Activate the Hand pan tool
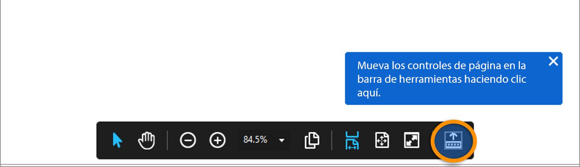 coord(147,141)
